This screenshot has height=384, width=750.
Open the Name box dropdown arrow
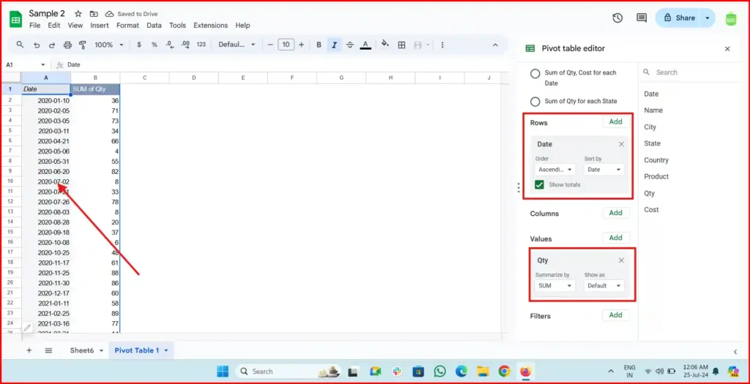click(43, 64)
